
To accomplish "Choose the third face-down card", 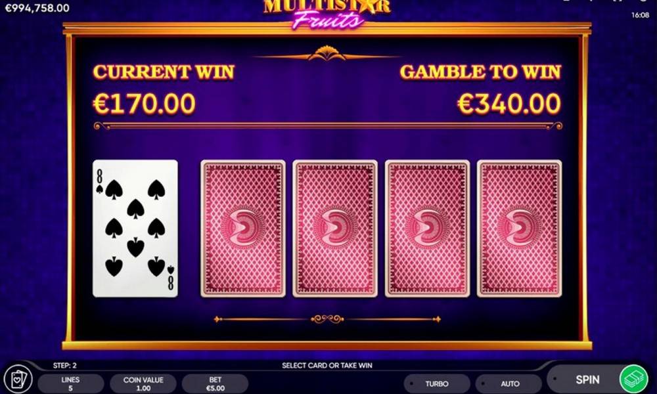I will click(x=427, y=229).
